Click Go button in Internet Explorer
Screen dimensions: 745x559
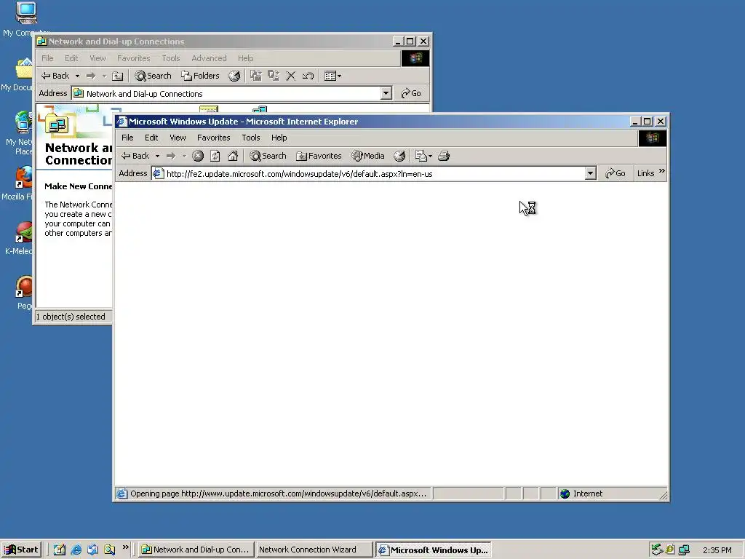615,173
